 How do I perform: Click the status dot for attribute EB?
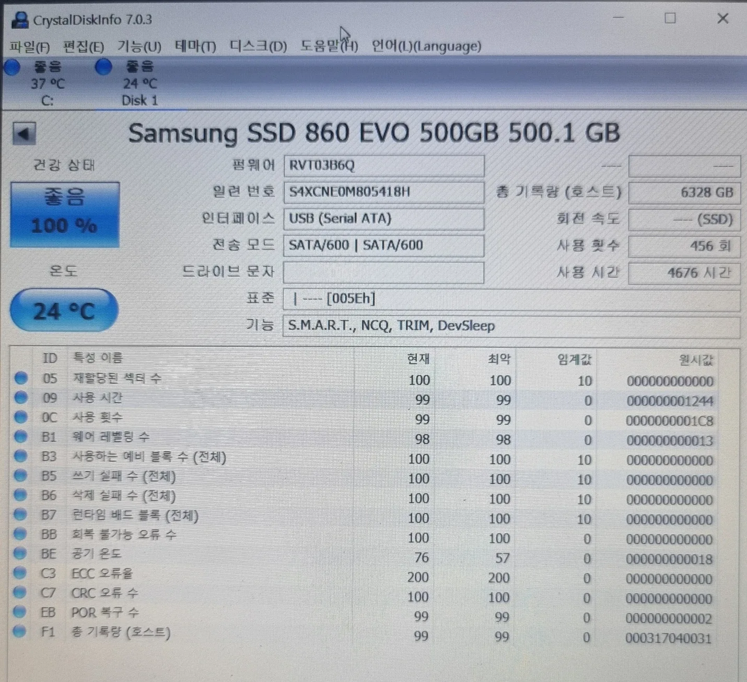[x=20, y=612]
